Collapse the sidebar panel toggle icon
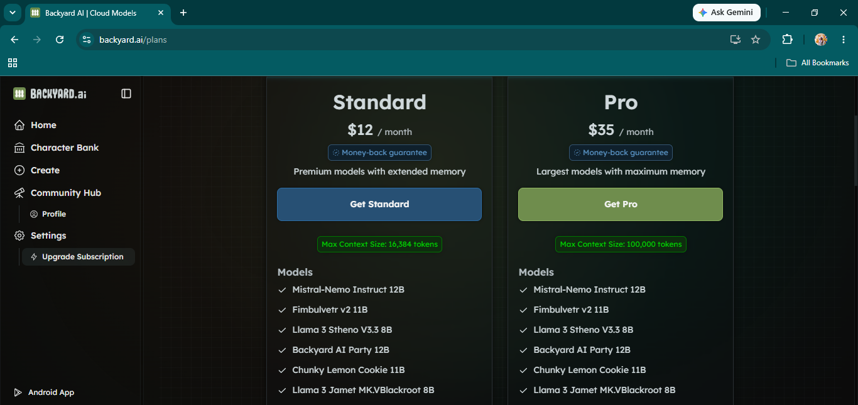Viewport: 858px width, 405px height. click(x=126, y=94)
